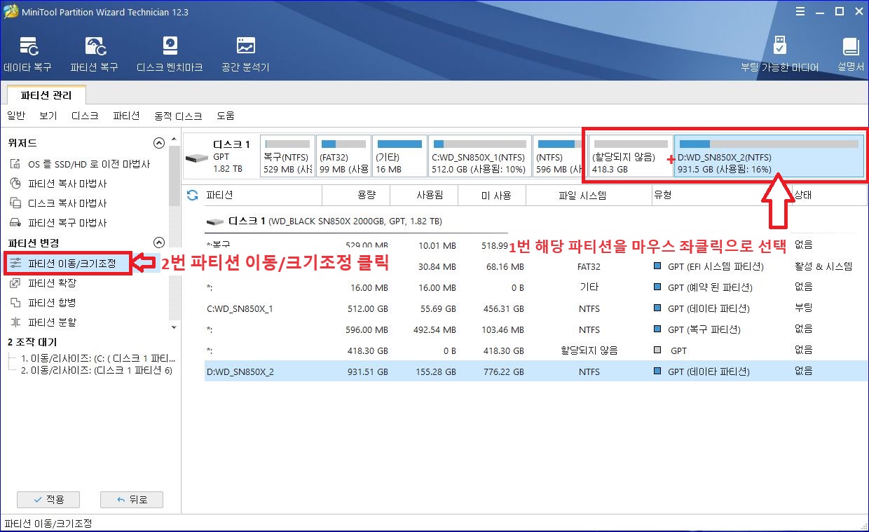
Task: Select the (NTFS) 596 MB partition block
Action: coord(559,156)
